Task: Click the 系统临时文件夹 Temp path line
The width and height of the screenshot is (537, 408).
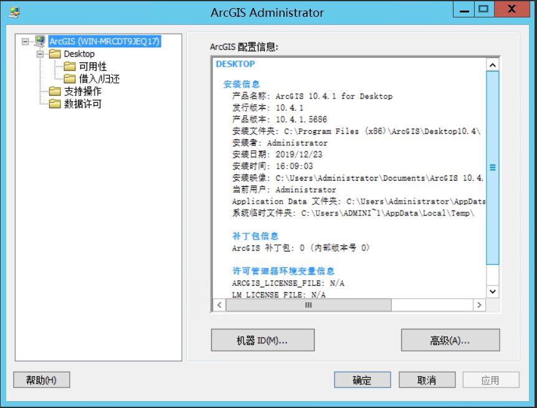Action: tap(353, 213)
